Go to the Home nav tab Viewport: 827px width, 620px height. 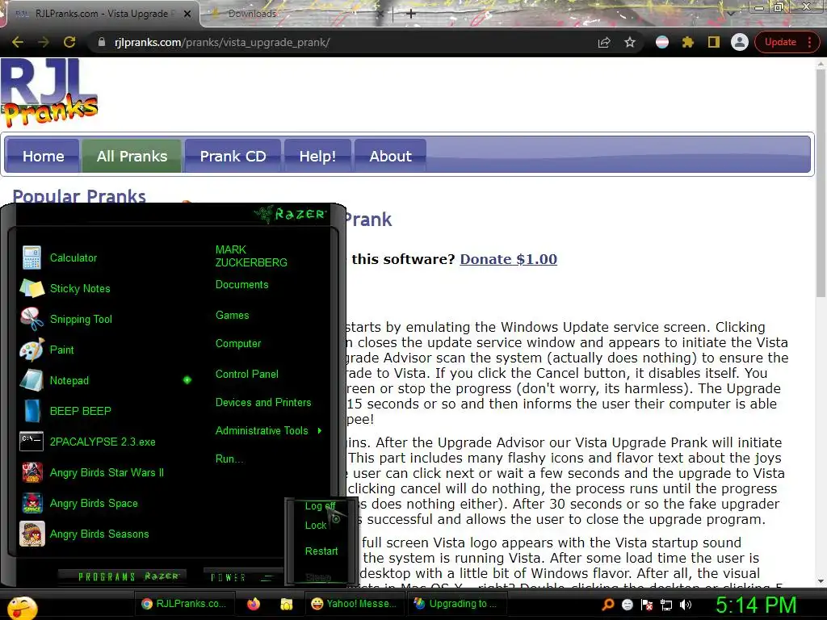[44, 156]
